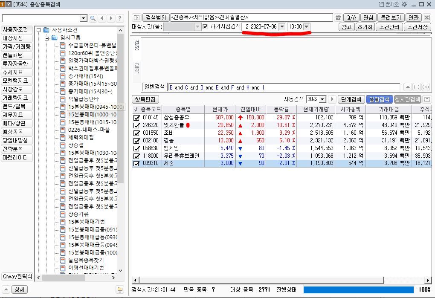435x298 pixels.
Task: Click the icon right of 실시간검색
Action: point(427,99)
